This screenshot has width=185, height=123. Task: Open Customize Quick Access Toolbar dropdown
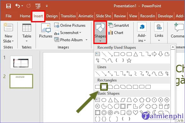(47, 6)
